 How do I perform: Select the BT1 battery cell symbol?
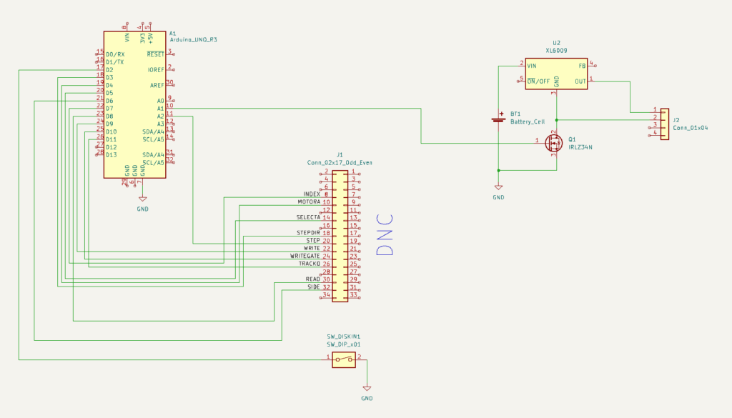point(498,119)
